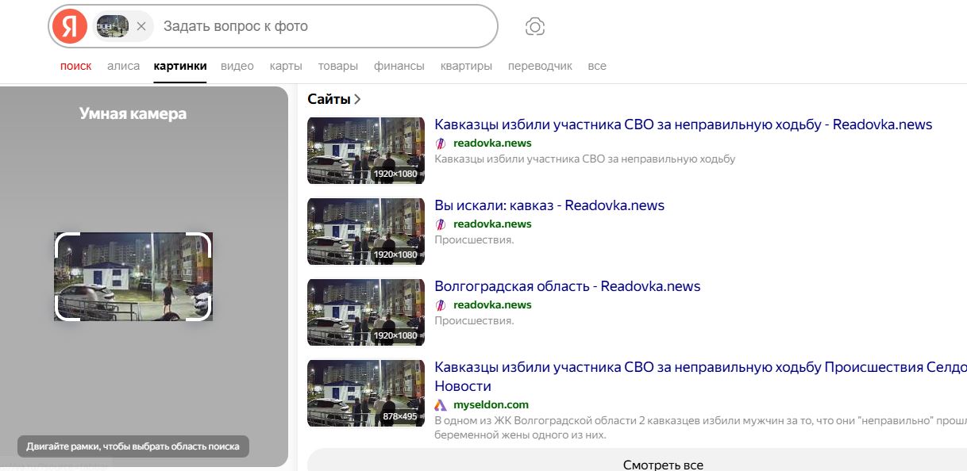Click the "Умная камера" heading
This screenshot has height=471, width=967.
coord(133,113)
